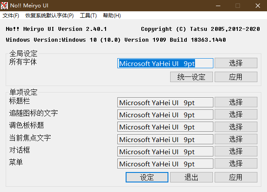Viewport: 267px width, 192px height.
Task: Click the 全局设定 group title
Action: point(23,53)
